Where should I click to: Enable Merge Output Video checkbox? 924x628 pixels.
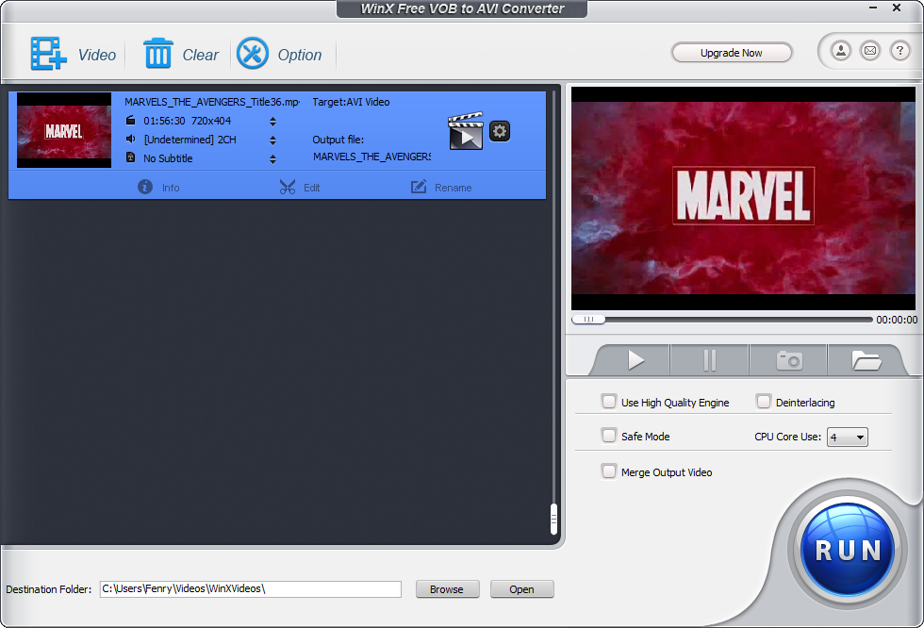pyautogui.click(x=609, y=471)
